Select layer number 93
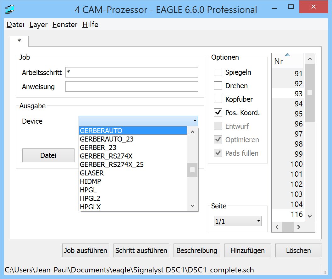The width and height of the screenshot is (332, 279). point(288,94)
